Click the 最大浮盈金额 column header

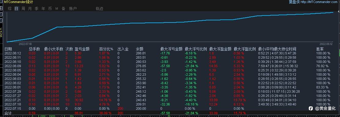220,49
